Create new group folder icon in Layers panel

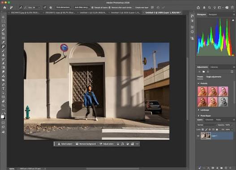[221, 168]
